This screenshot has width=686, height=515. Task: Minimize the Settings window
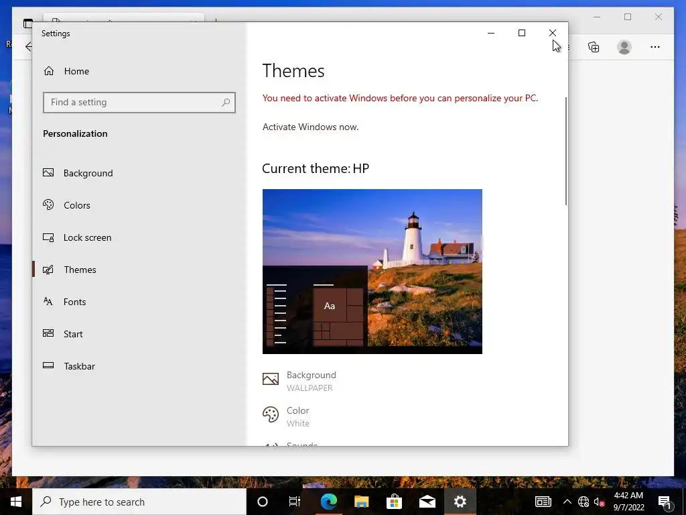(x=491, y=33)
